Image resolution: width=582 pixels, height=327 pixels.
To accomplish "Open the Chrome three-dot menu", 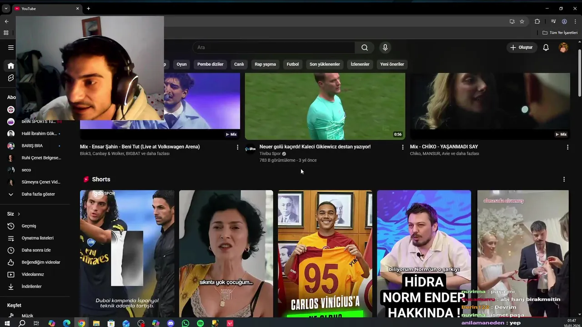I will click(575, 21).
